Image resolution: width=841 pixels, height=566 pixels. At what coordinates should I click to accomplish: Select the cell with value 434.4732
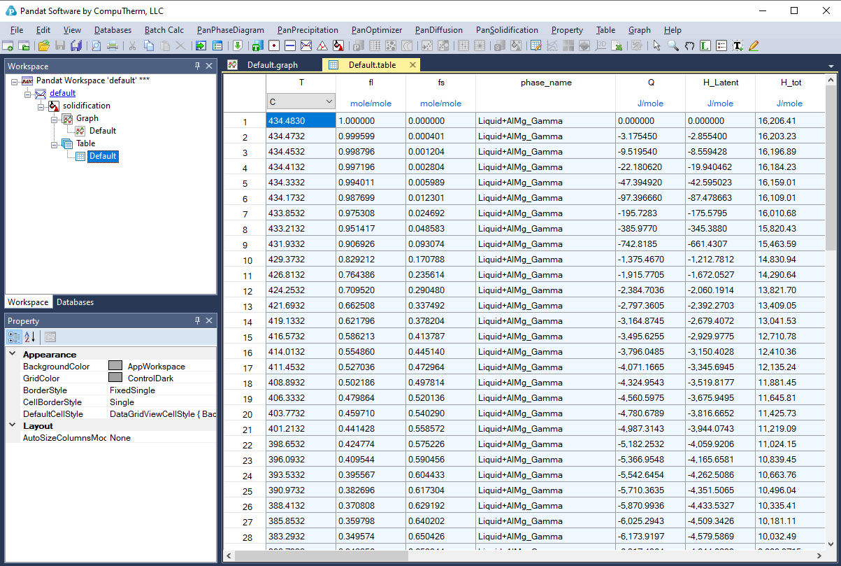301,136
